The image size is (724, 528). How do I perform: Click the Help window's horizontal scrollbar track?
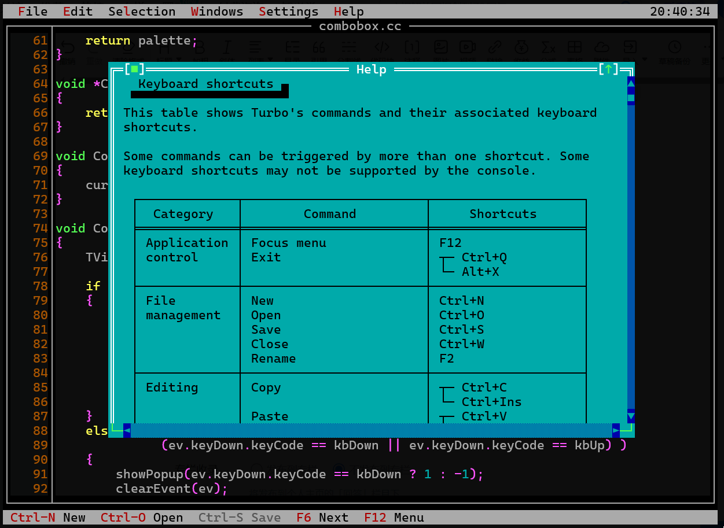coord(370,430)
